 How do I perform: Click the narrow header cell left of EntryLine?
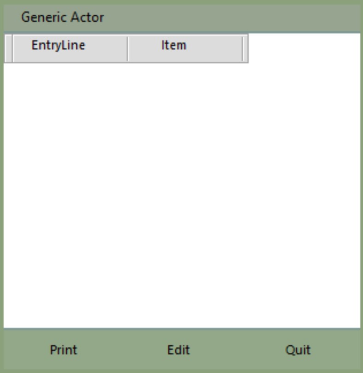pos(8,47)
